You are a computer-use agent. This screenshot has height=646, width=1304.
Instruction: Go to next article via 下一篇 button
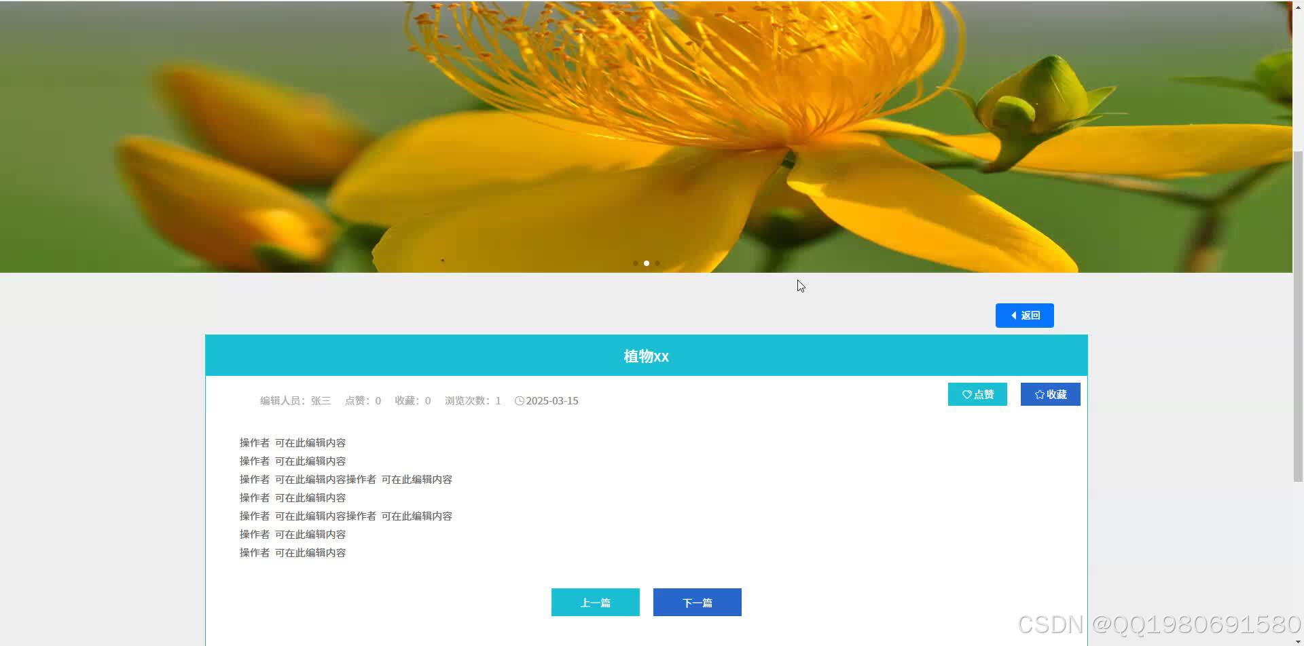(697, 602)
